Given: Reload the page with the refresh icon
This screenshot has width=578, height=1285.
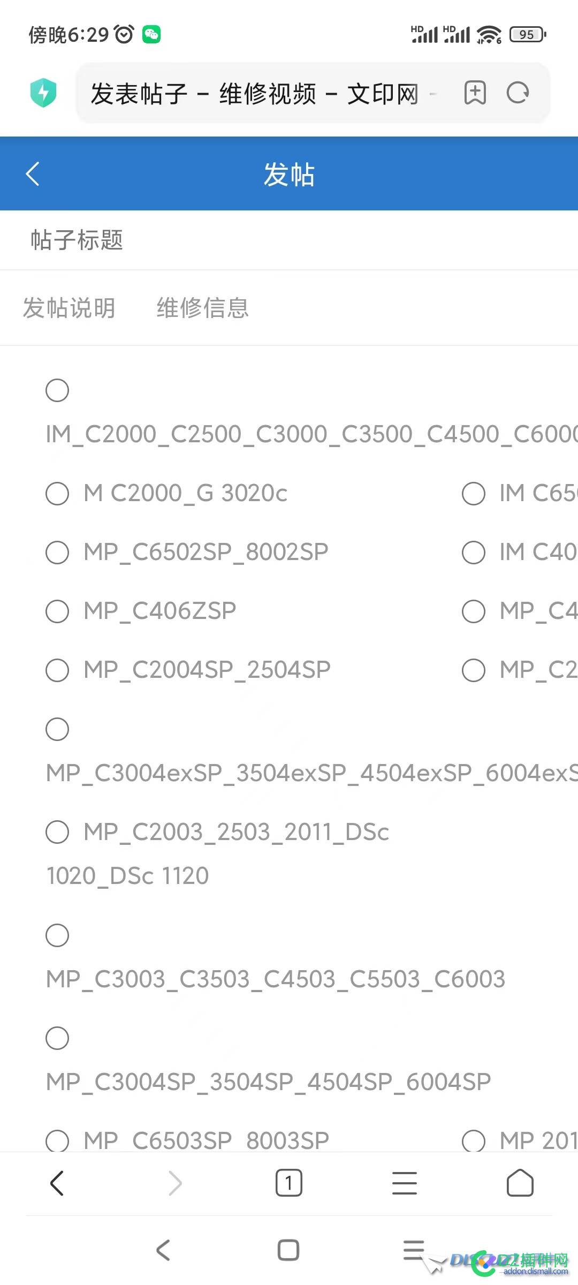Looking at the screenshot, I should pos(518,93).
